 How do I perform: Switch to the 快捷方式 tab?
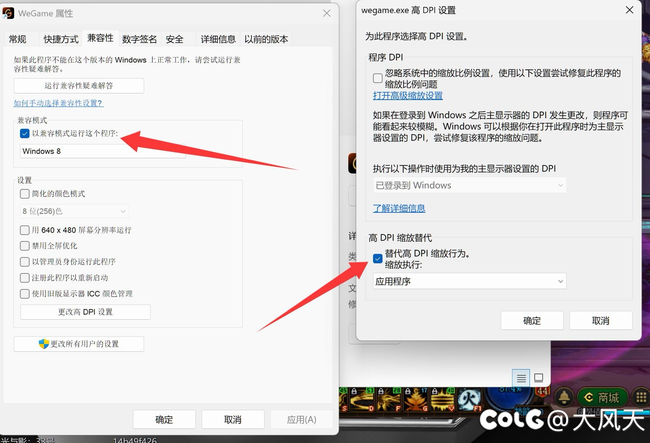pos(61,39)
